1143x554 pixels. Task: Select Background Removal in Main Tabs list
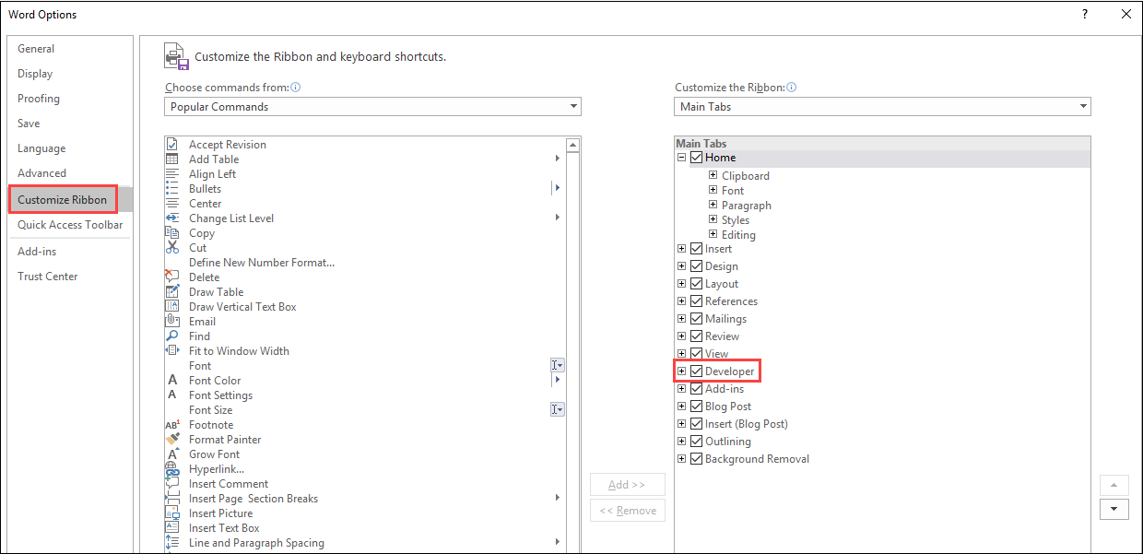[757, 459]
